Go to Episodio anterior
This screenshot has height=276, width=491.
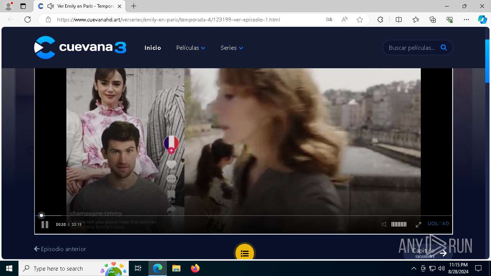coord(60,249)
